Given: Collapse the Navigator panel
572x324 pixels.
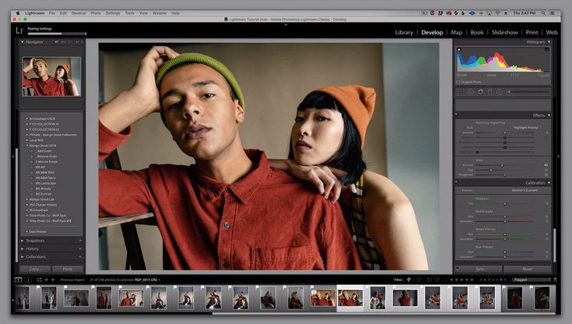Looking at the screenshot, I should 23,42.
